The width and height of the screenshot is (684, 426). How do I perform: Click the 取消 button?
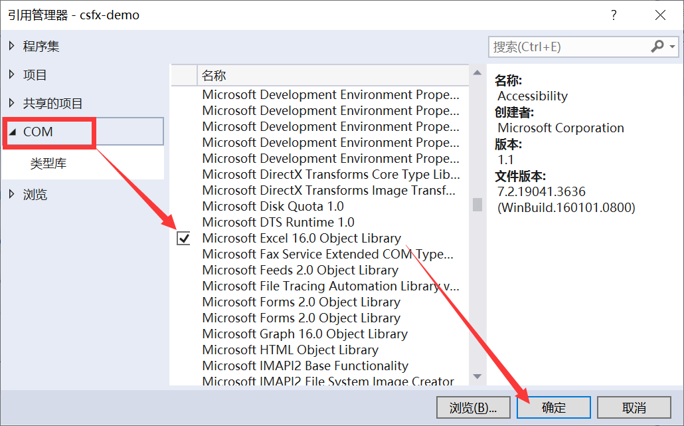(634, 407)
